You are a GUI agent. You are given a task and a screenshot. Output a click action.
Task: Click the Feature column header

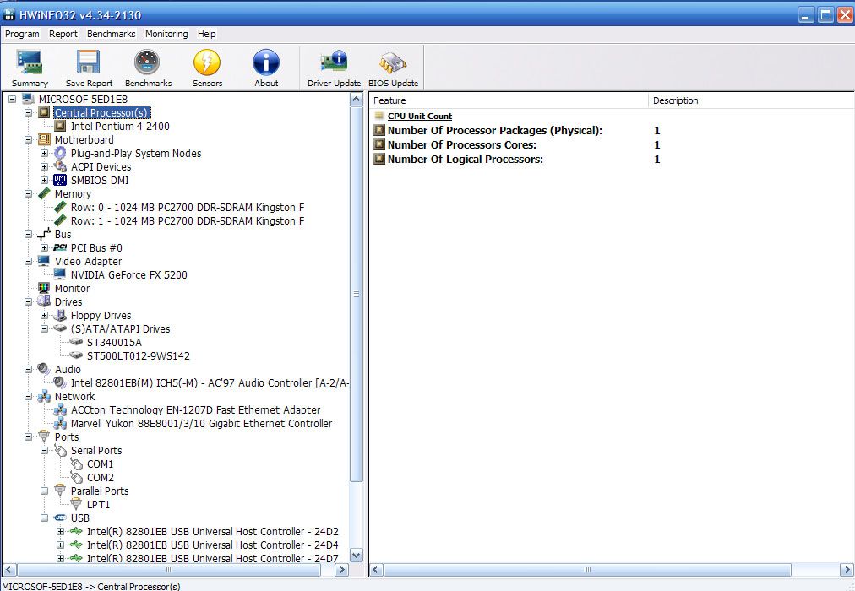point(507,100)
